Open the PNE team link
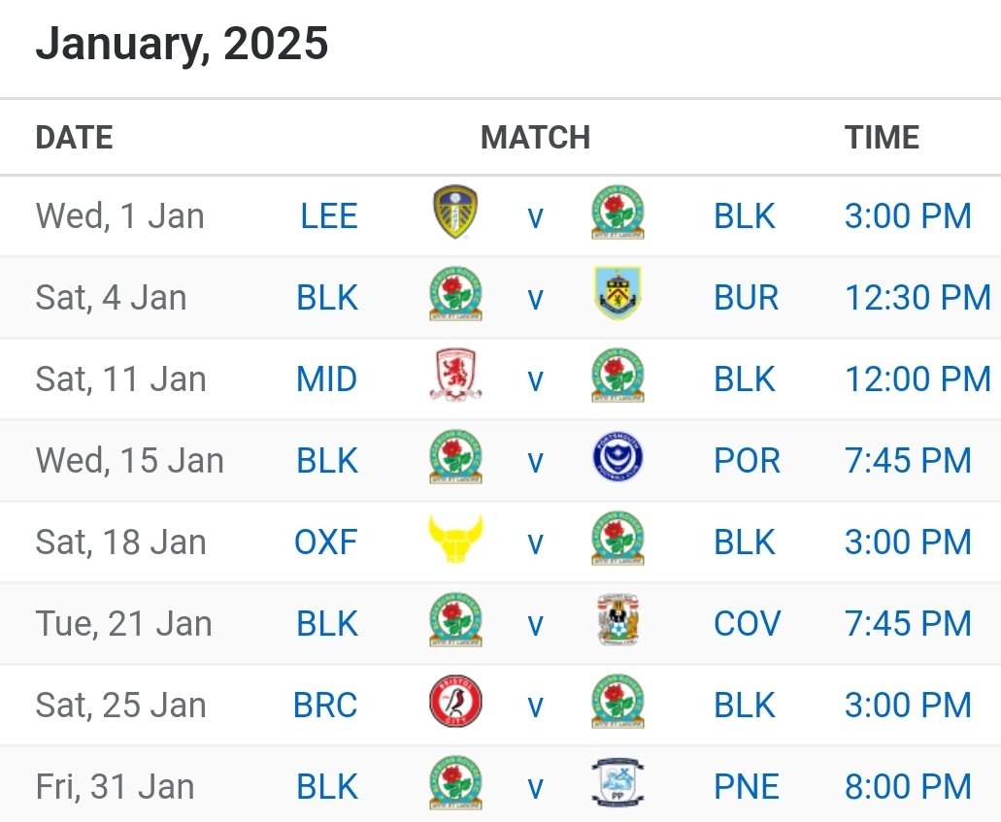 [747, 787]
